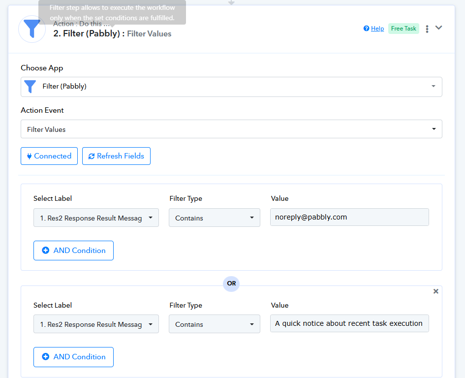Open the three-dot step options menu
This screenshot has height=378, width=465.
(x=427, y=29)
